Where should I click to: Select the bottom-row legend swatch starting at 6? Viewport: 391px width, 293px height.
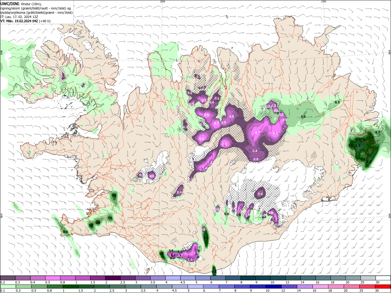click(x=211, y=287)
